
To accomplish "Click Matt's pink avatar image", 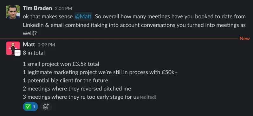I will click(13, 48).
